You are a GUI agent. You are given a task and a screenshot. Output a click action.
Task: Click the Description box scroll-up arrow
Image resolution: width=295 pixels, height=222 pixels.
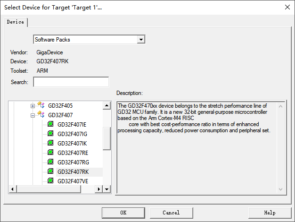tap(280, 106)
